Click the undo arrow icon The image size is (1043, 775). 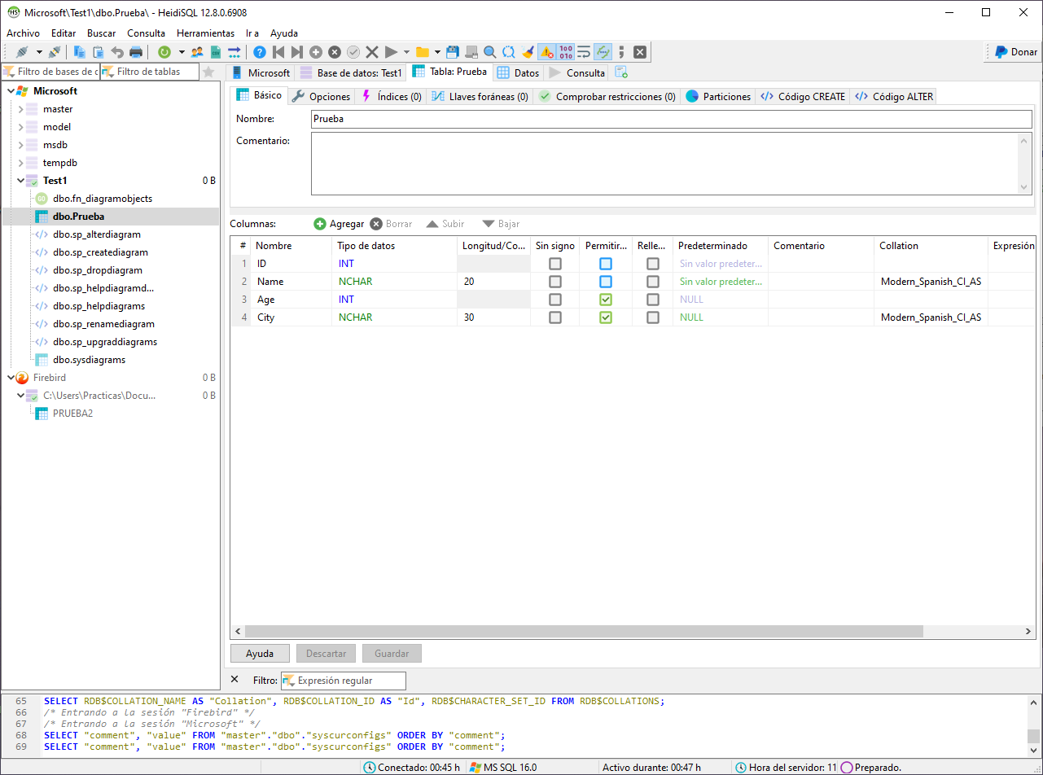tap(117, 52)
